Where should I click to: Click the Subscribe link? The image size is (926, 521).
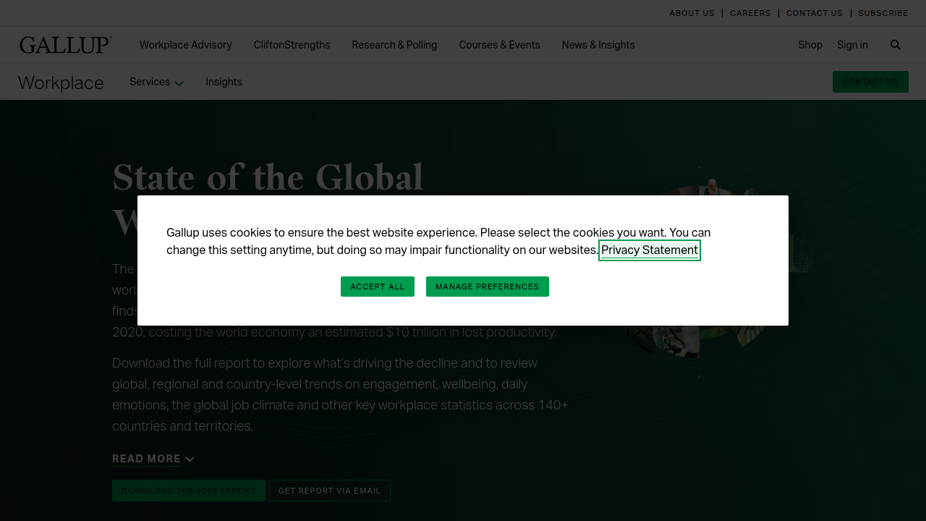883,13
